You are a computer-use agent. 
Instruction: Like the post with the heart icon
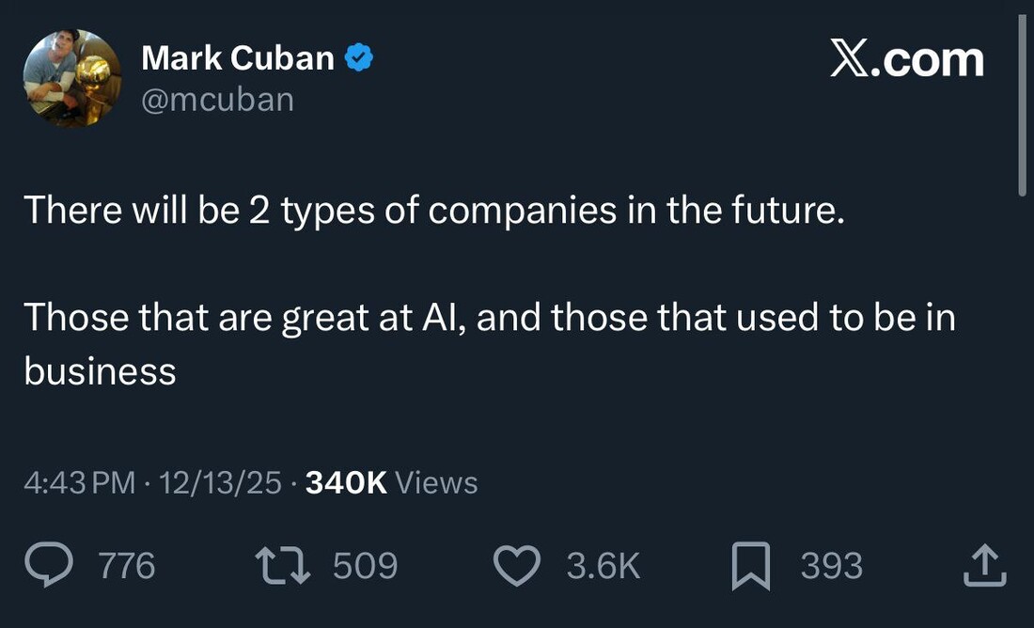pyautogui.click(x=517, y=565)
